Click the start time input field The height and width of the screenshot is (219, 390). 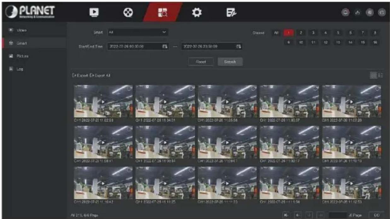pyautogui.click(x=138, y=47)
